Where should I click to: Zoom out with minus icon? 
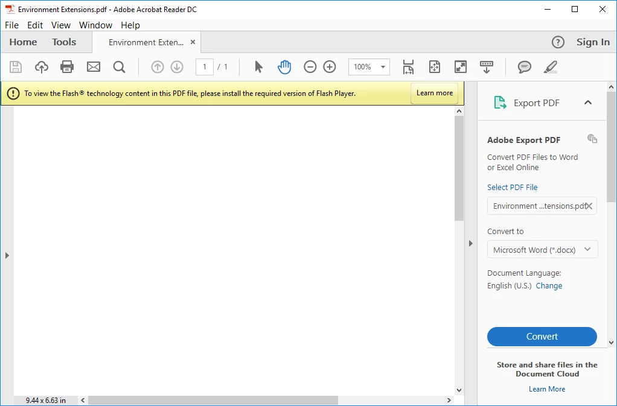pos(310,67)
